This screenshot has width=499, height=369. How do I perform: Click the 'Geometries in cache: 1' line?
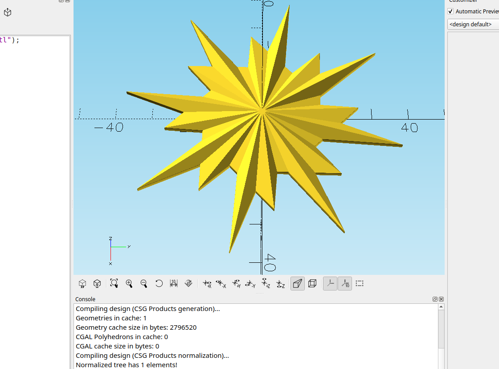coord(111,318)
